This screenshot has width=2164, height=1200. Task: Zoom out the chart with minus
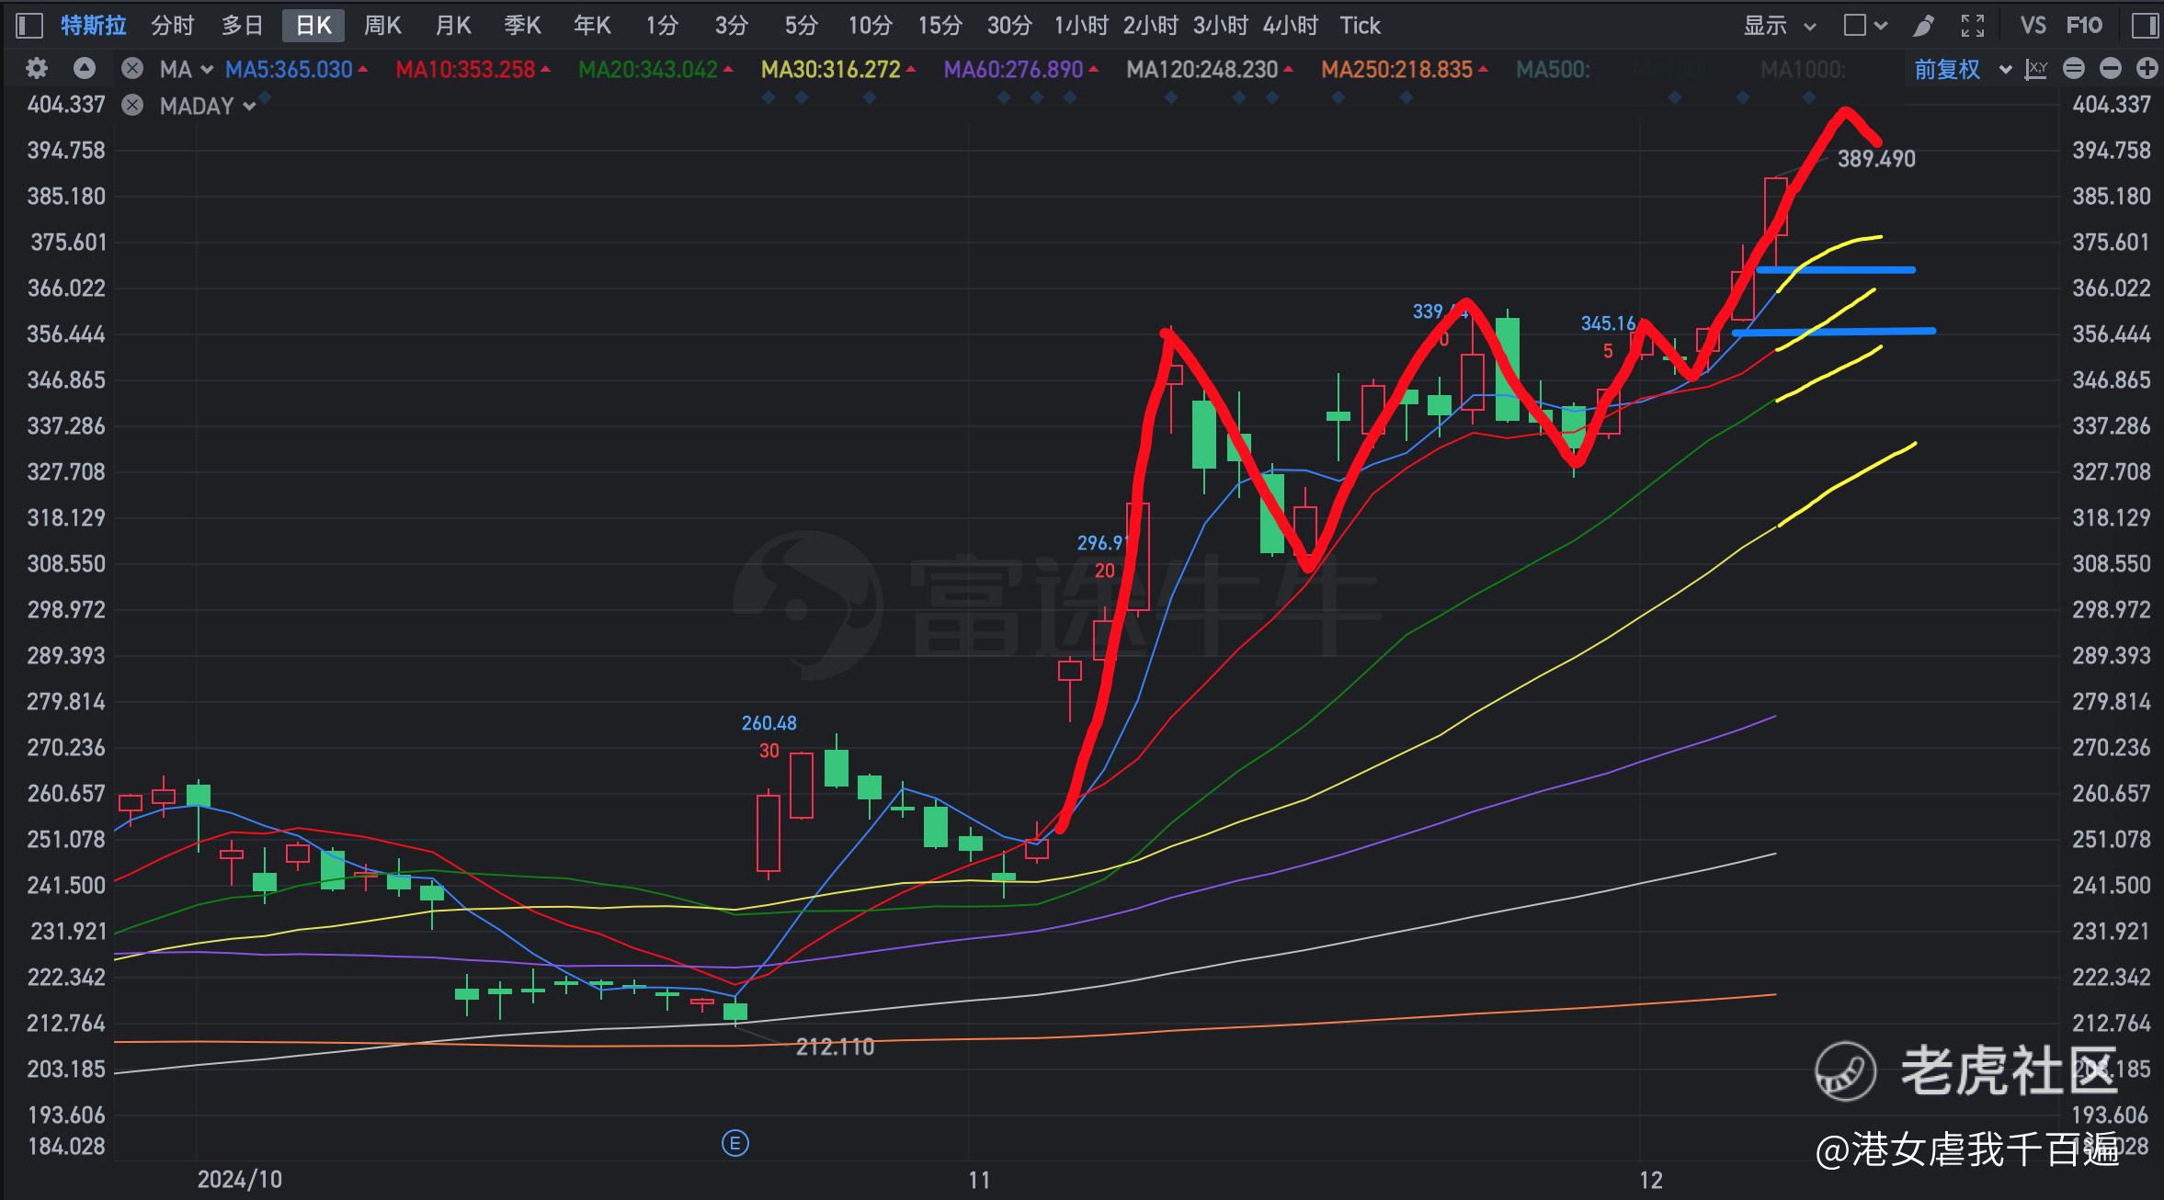tap(2111, 69)
